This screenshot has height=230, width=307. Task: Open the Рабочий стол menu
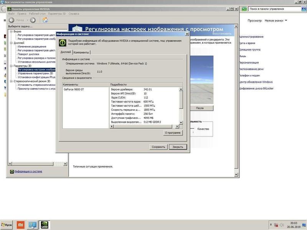37,13
